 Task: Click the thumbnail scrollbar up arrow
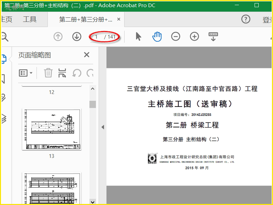click(92, 89)
